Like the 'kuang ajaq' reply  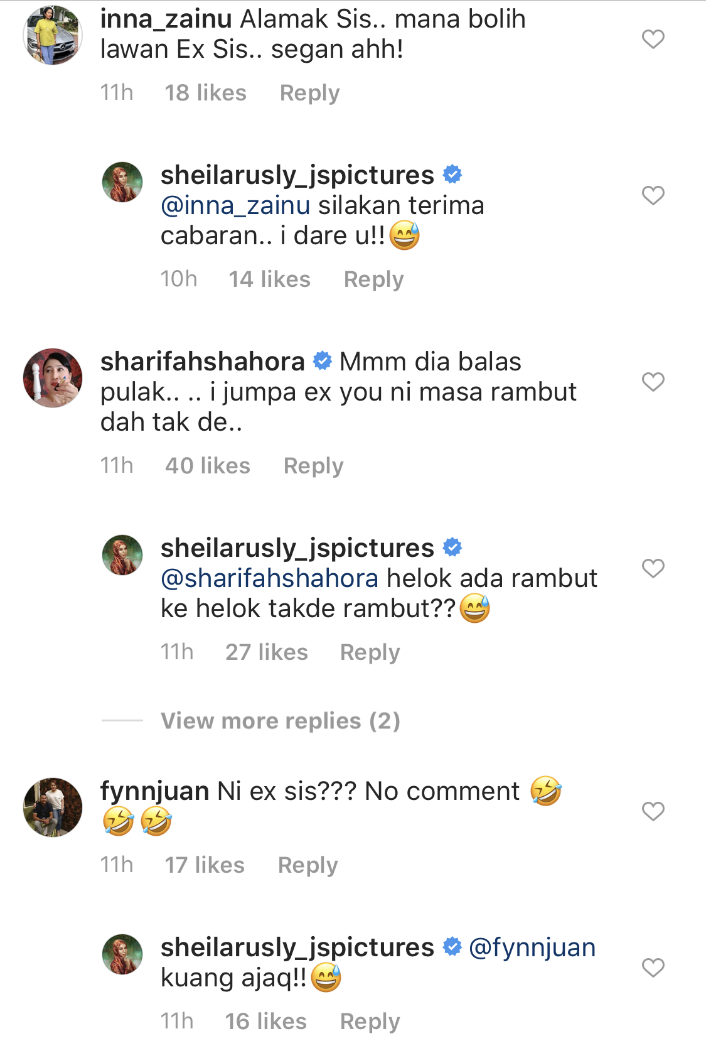pyautogui.click(x=653, y=968)
